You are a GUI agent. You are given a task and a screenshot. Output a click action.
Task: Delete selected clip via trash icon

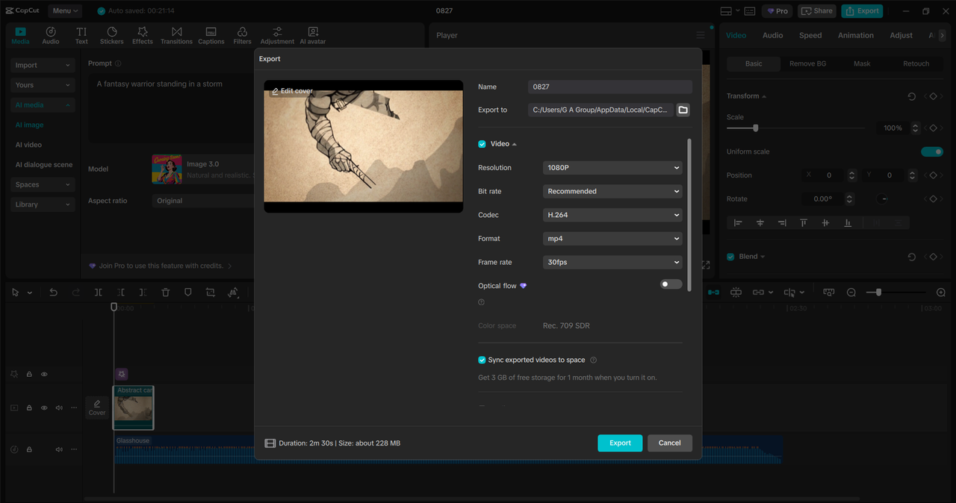pos(165,292)
